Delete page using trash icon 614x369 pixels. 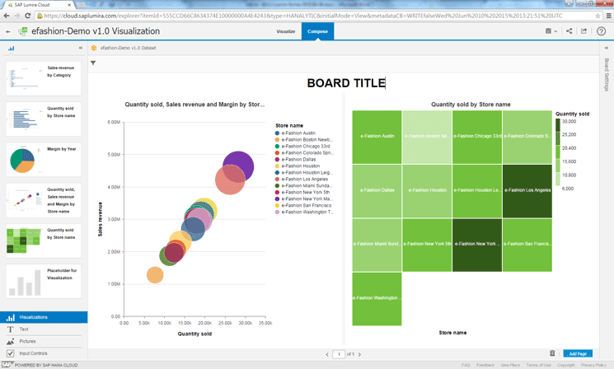552,353
